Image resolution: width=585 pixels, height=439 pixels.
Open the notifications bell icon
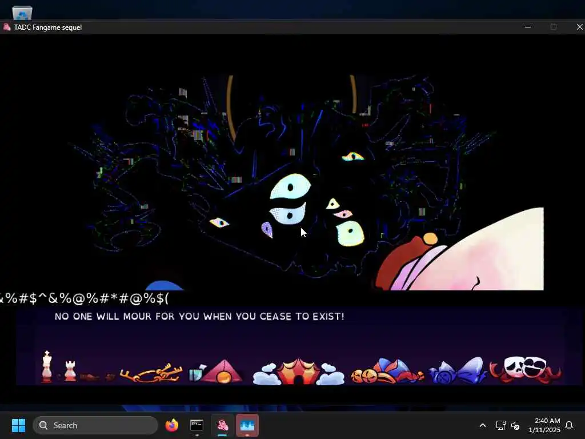tap(569, 425)
